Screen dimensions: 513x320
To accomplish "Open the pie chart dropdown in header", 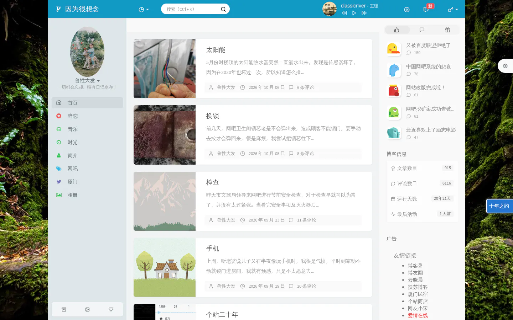I will point(144,10).
